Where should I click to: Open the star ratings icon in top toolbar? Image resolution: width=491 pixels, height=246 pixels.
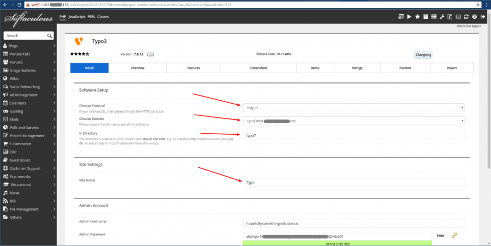418,17
